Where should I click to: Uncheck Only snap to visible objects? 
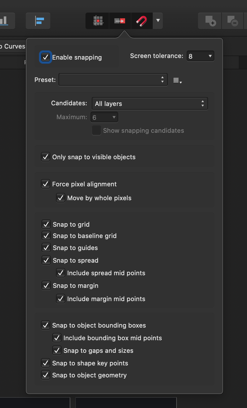46,157
